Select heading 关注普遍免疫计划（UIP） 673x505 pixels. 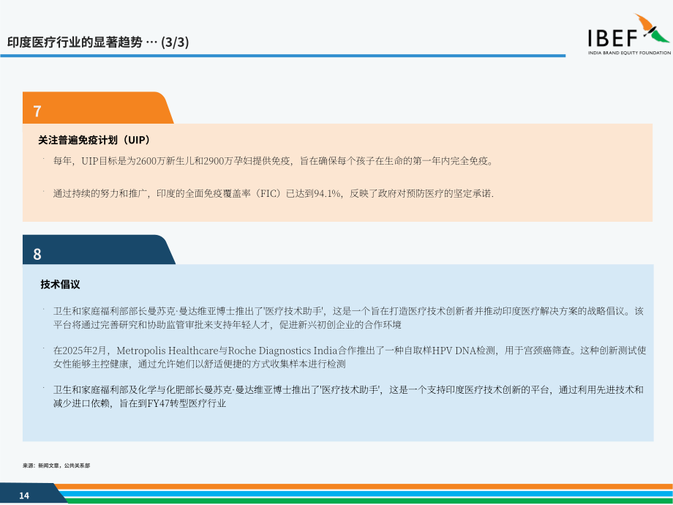pos(95,140)
